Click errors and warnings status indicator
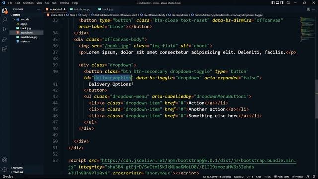 8,177
